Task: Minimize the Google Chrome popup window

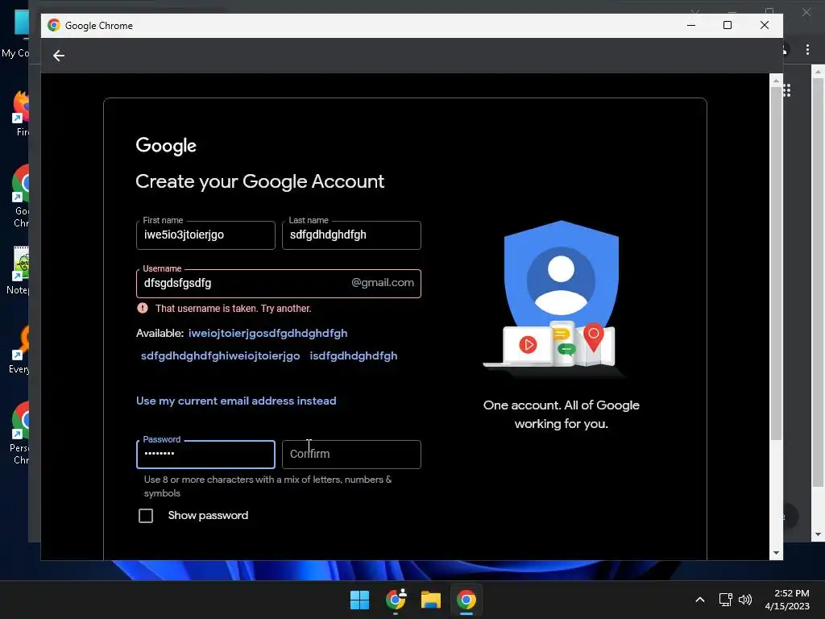Action: (x=691, y=25)
